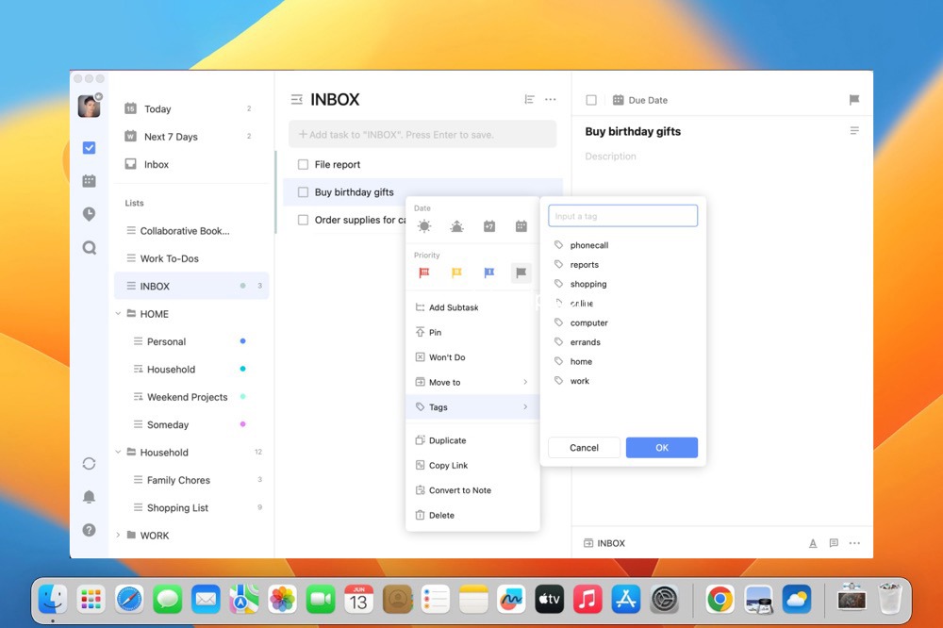Select the errands tag

coord(623,342)
